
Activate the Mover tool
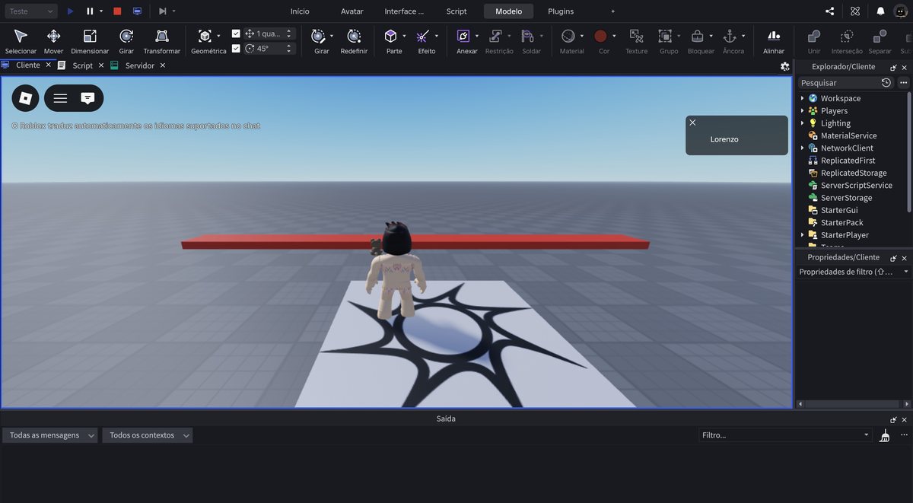(x=53, y=41)
